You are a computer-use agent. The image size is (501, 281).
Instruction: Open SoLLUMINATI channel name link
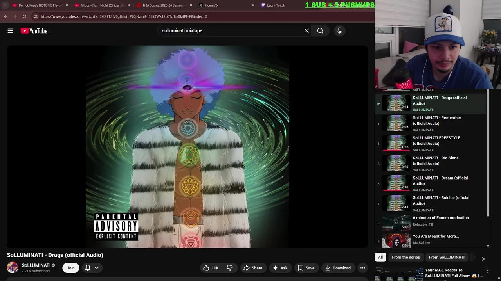[x=36, y=265]
